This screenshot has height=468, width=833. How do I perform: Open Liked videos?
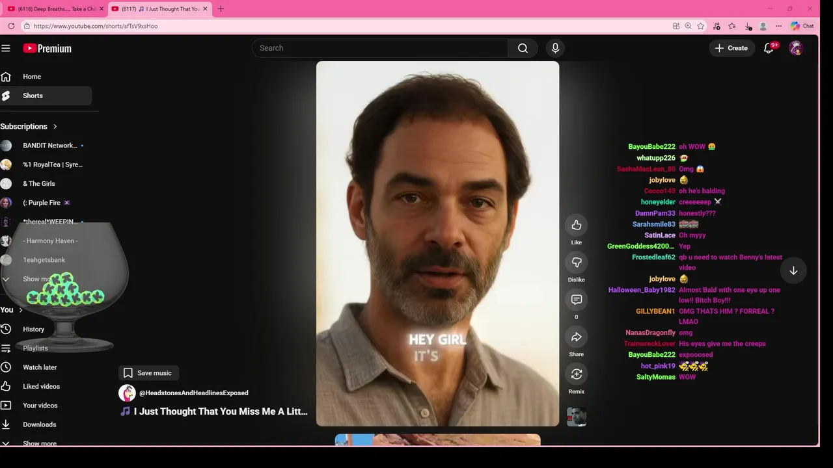click(x=46, y=386)
